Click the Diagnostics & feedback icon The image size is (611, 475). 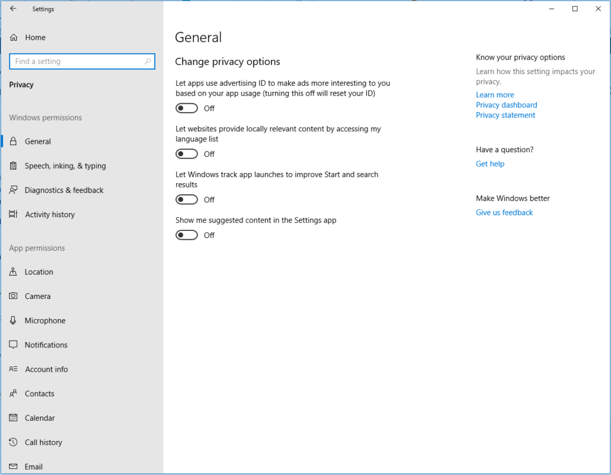click(x=13, y=190)
